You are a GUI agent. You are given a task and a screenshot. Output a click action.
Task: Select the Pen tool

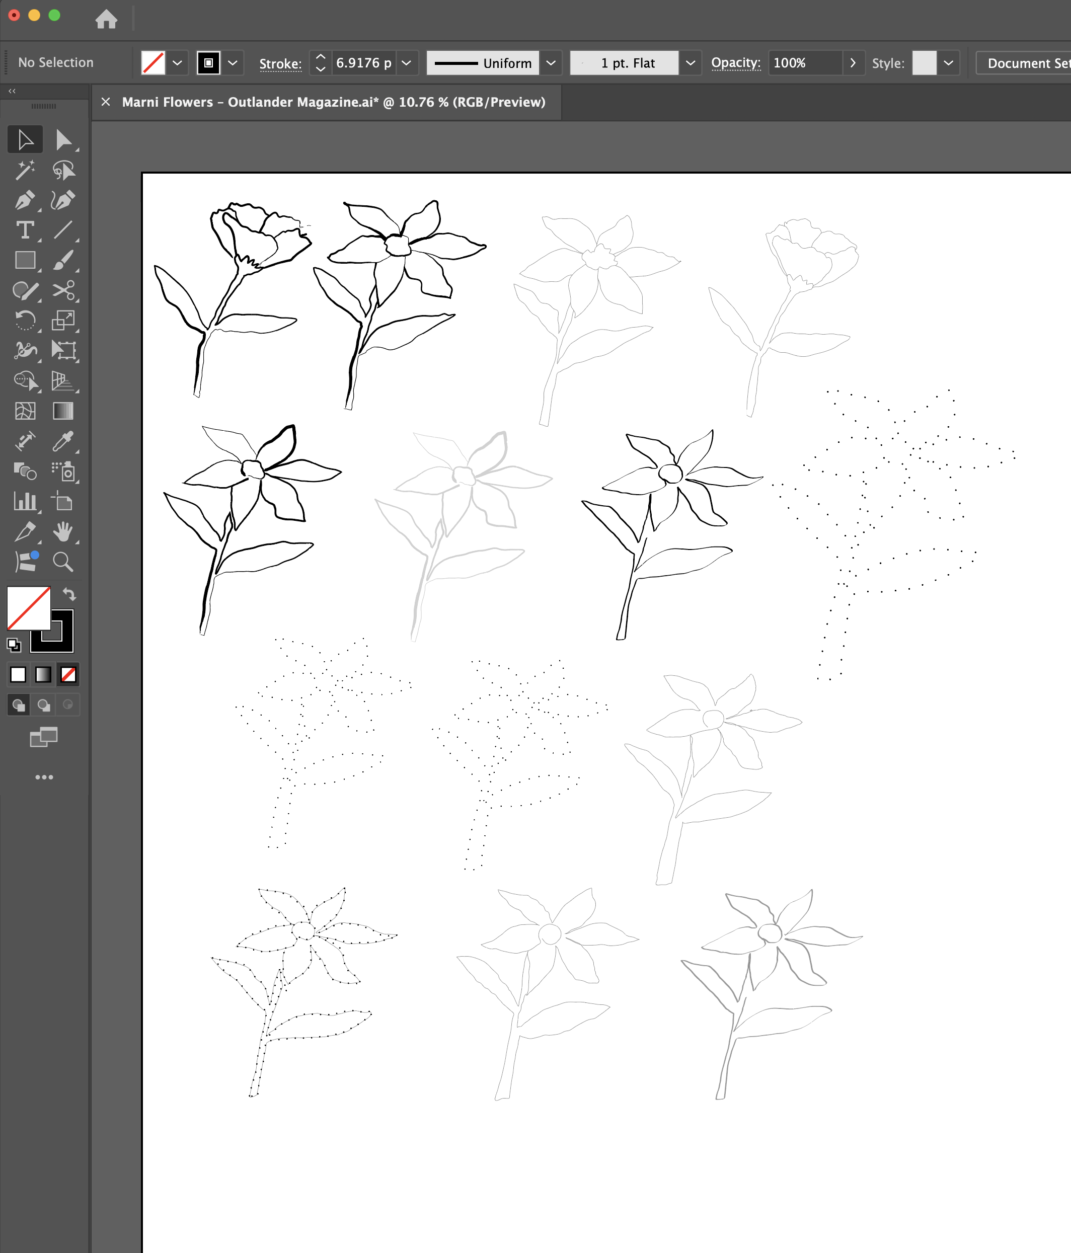25,200
